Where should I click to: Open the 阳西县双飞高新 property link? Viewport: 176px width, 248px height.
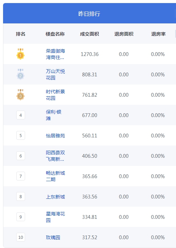tap(55, 156)
